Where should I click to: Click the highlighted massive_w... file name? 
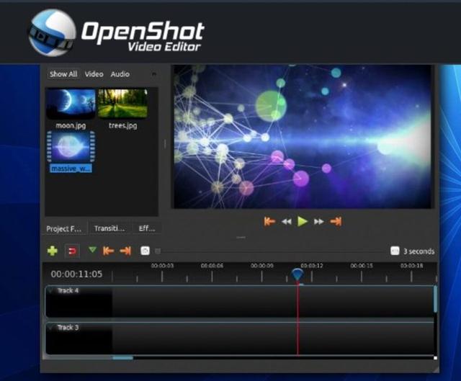[x=71, y=169]
